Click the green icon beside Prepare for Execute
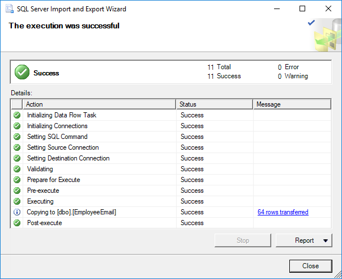 (x=17, y=180)
